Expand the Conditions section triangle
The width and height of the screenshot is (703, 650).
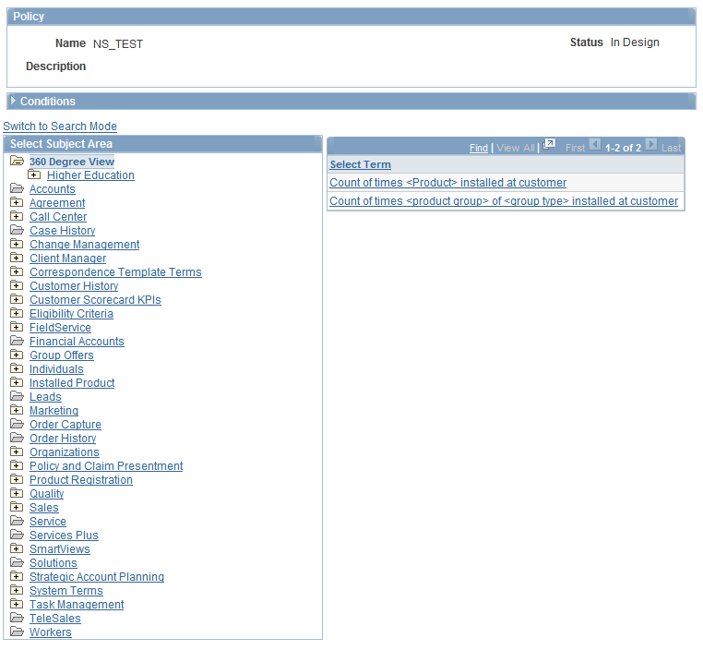pos(13,101)
